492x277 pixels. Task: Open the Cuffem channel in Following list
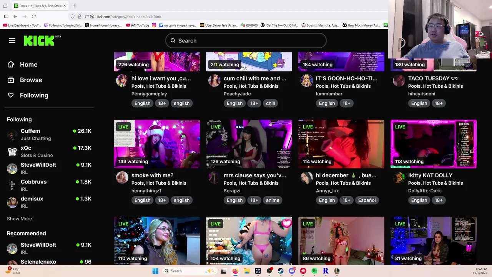coord(49,135)
